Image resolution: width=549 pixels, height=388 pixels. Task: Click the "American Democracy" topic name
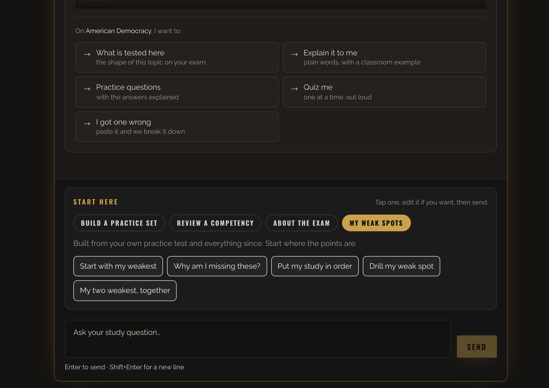(x=119, y=31)
